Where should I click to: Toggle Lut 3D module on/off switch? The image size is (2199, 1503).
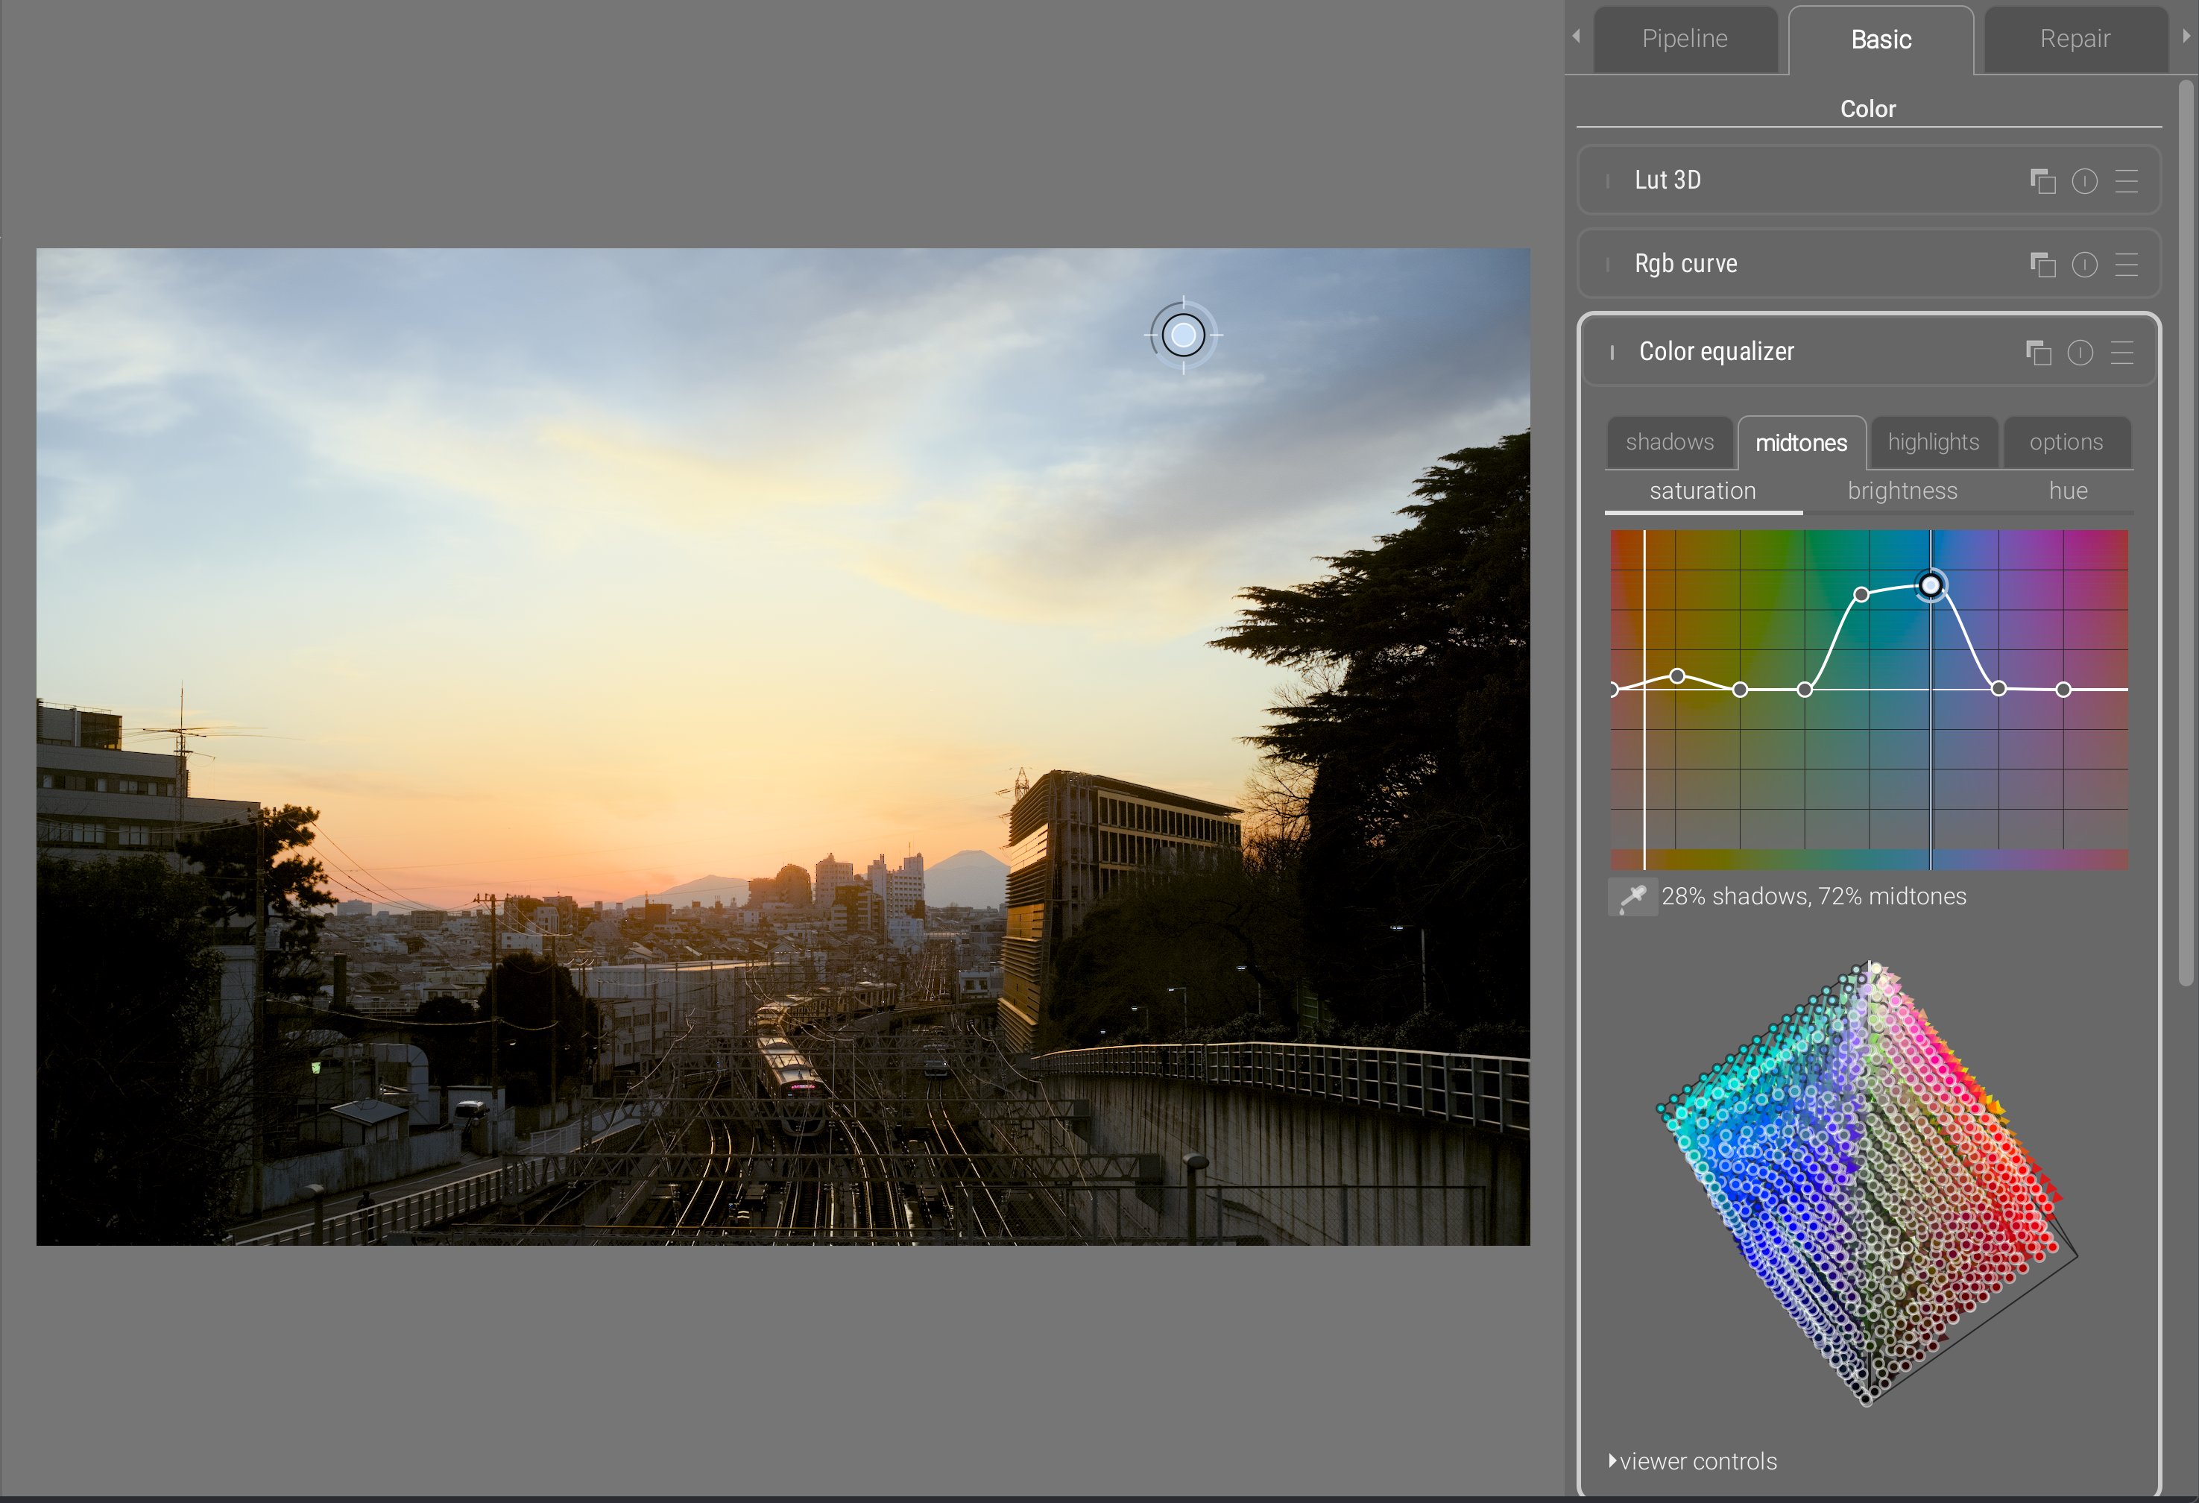point(1608,180)
